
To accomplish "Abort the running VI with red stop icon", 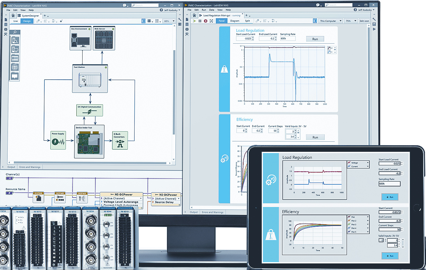I will pos(205,21).
